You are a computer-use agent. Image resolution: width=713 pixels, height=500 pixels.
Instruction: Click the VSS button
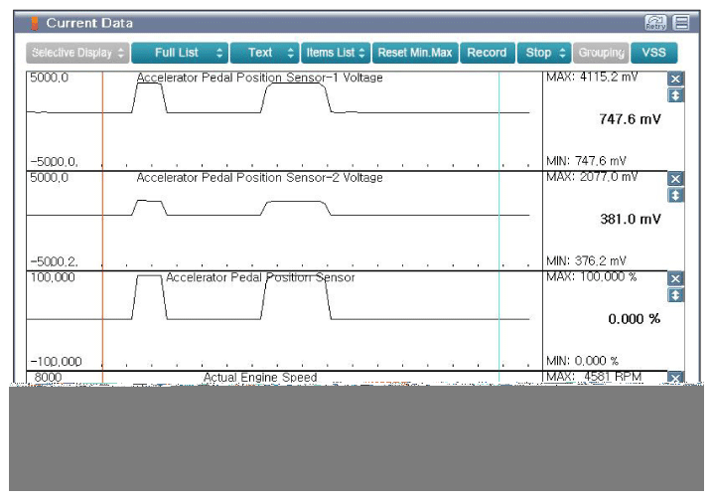pyautogui.click(x=653, y=53)
